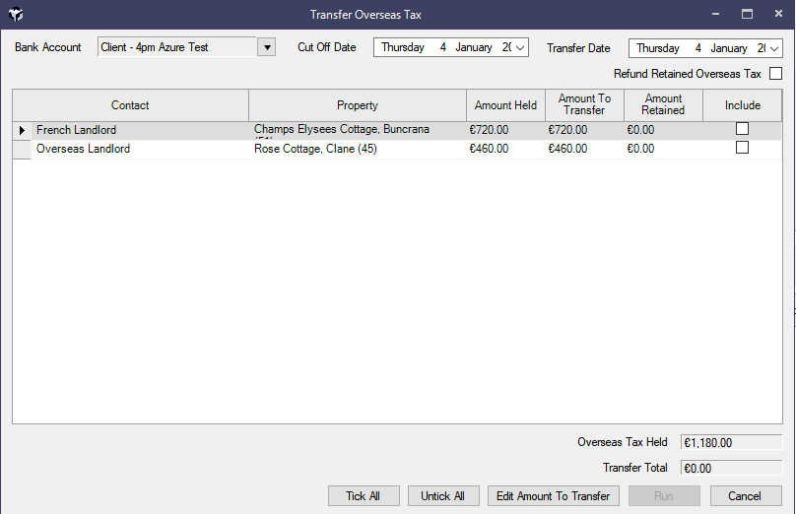Click the Overseas Tax Held field
This screenshot has height=514, width=796.
(x=730, y=443)
